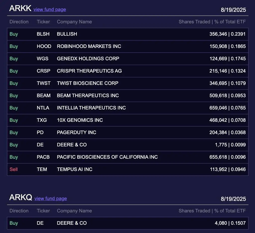Select the BLSH Bullish row
Screen dimensions: 255x233
[127, 34]
